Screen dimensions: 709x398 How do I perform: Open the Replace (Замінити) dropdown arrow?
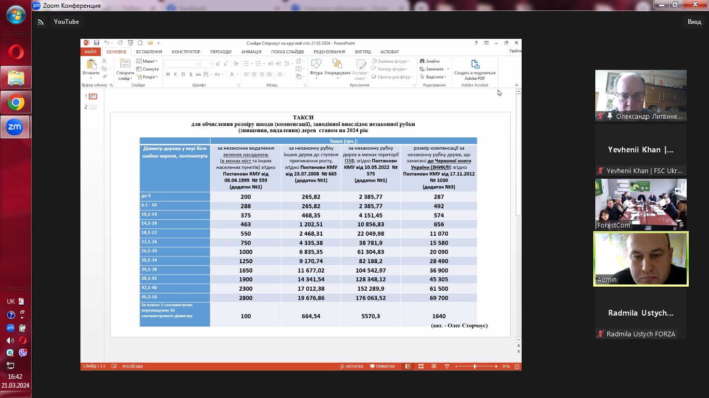point(447,69)
